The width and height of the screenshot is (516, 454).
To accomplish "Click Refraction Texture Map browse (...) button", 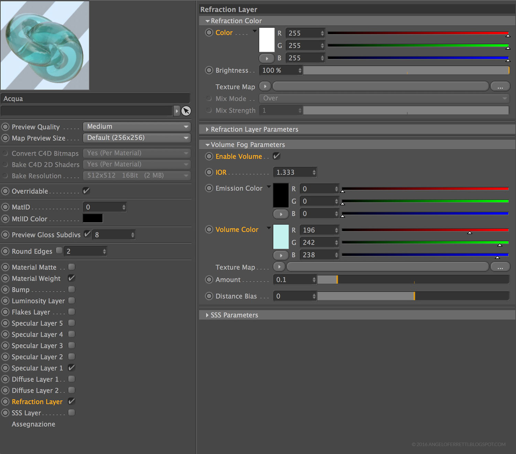I will coord(500,86).
